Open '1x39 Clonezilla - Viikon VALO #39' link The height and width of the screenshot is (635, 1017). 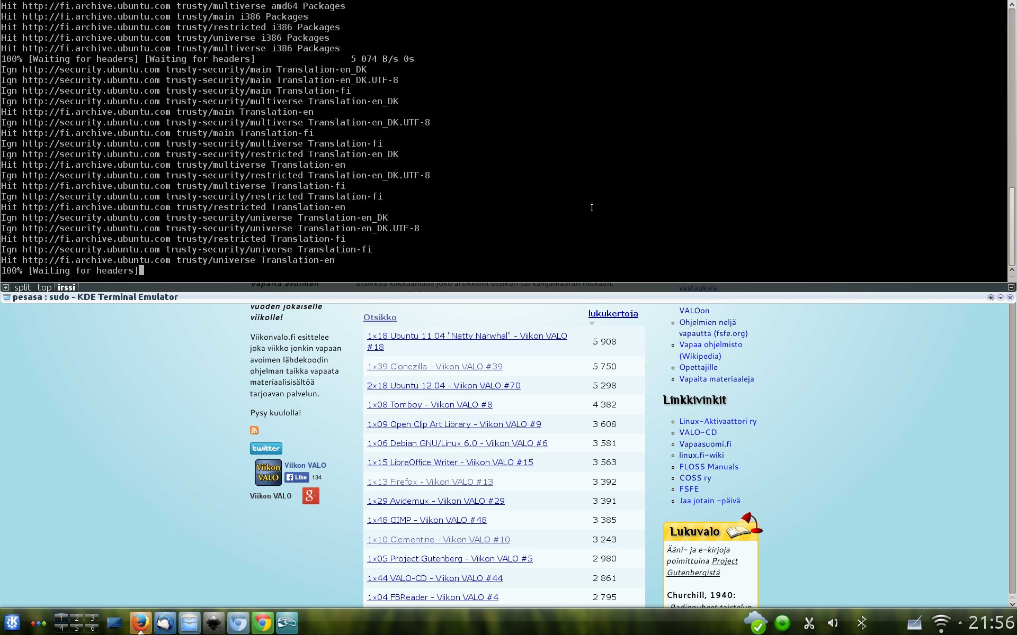(435, 366)
